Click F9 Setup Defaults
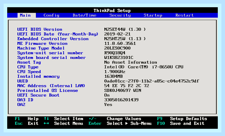This screenshot has height=136, width=225. 182,119
